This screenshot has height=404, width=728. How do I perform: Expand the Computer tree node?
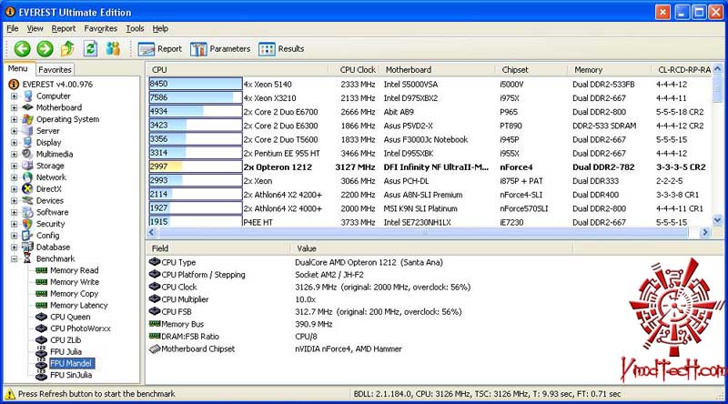coord(14,96)
